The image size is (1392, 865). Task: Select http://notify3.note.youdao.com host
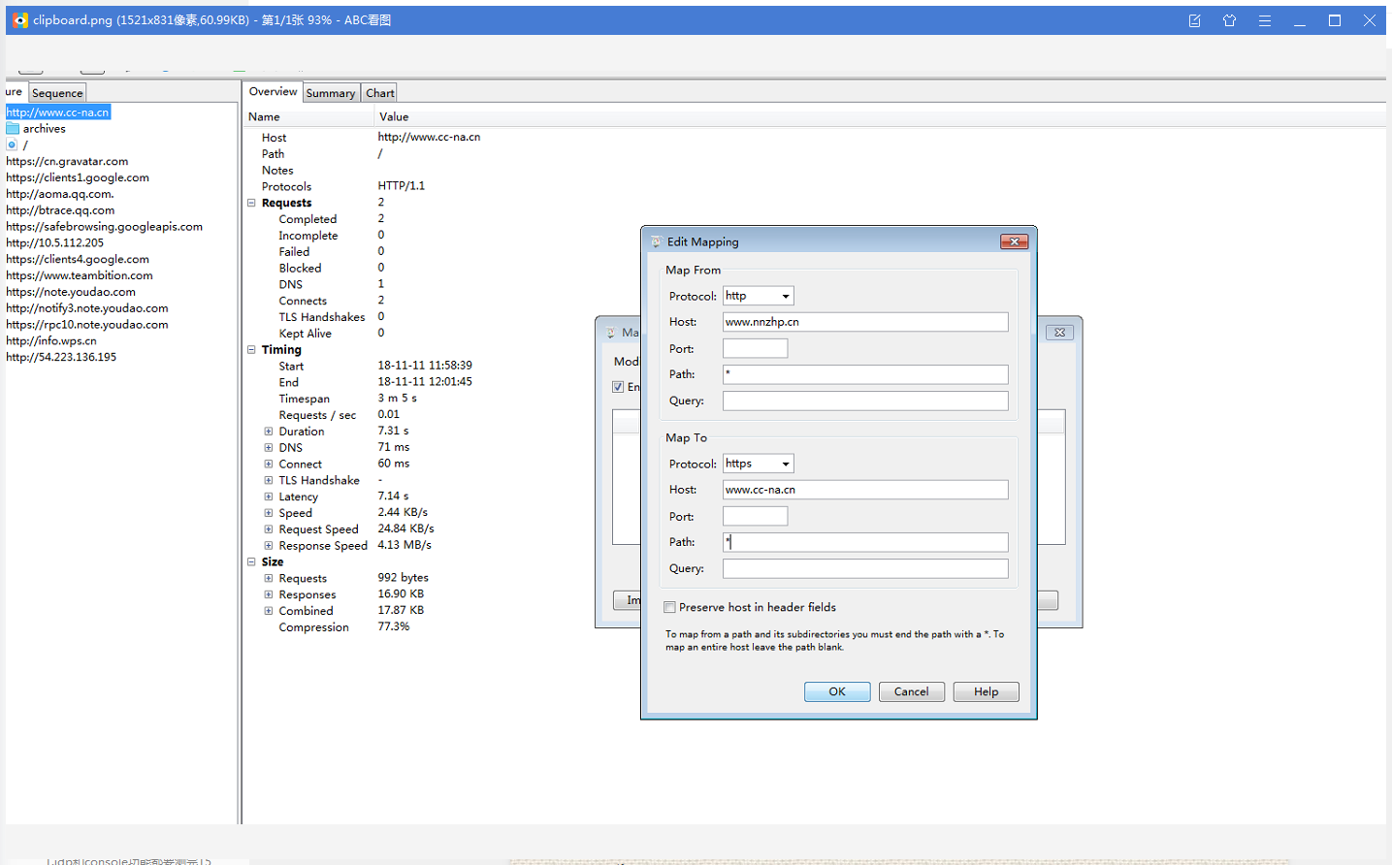tap(87, 308)
